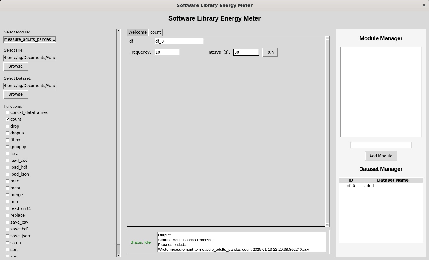429x260 pixels.
Task: Check the read_uint1 function
Action: click(7, 208)
